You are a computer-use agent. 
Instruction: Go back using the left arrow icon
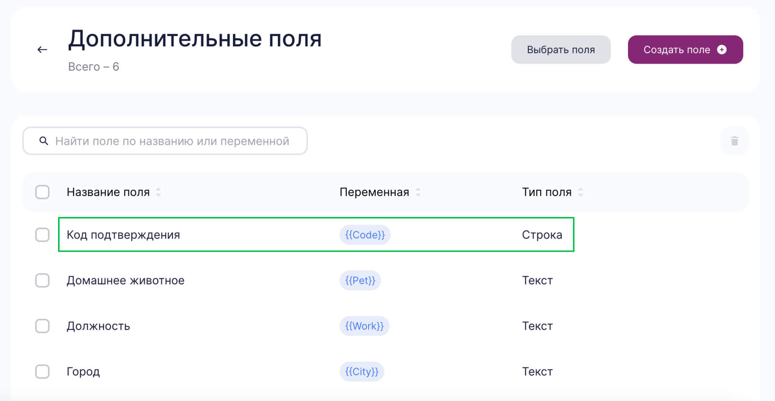[42, 49]
